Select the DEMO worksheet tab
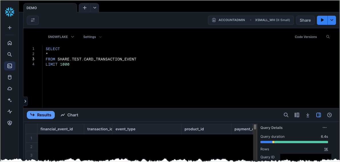Image resolution: width=340 pixels, height=162 pixels. pos(50,8)
